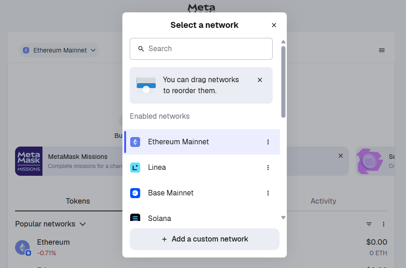Click the 0 ETH amount
The width and height of the screenshot is (406, 268).
378,253
